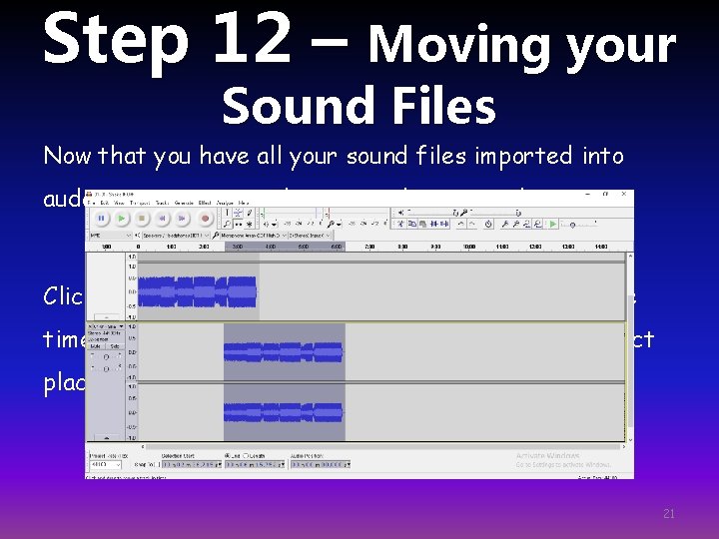The image size is (719, 539).
Task: Click the Skip to End button
Action: pos(182,219)
